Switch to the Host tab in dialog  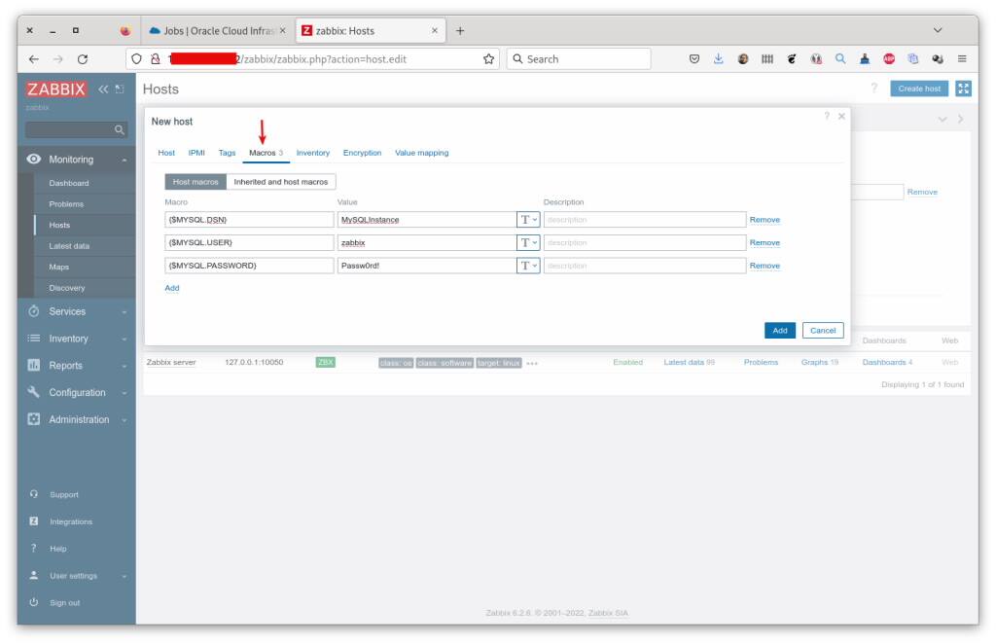point(166,153)
